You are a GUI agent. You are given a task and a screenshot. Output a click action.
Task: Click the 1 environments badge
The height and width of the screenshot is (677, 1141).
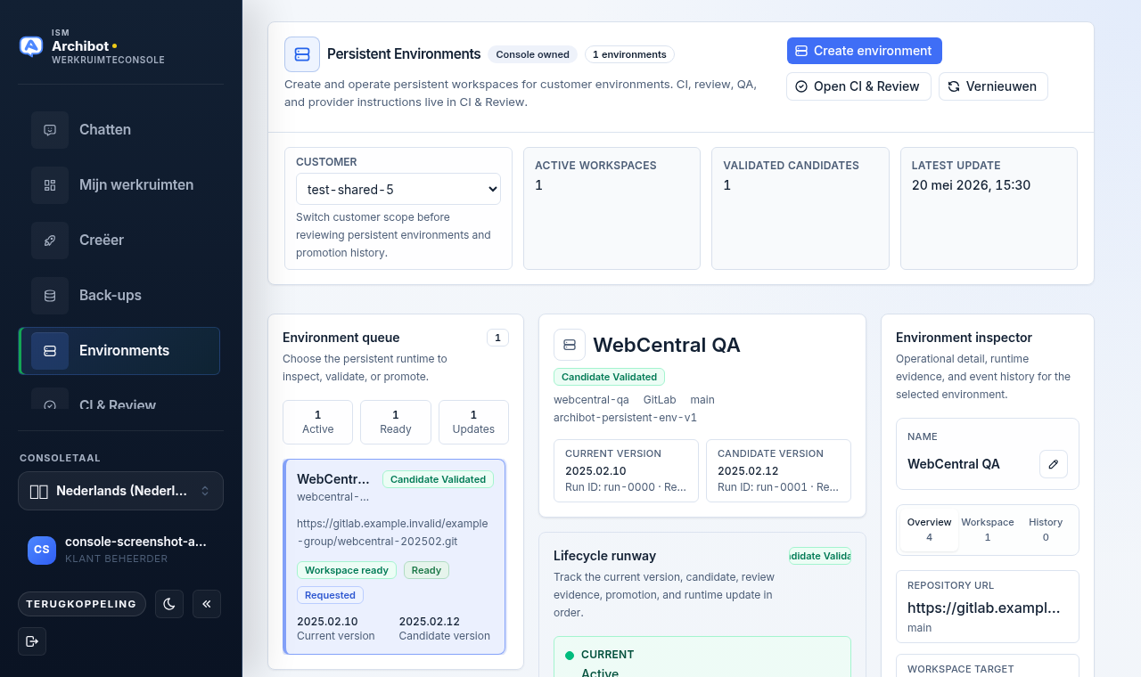(629, 54)
